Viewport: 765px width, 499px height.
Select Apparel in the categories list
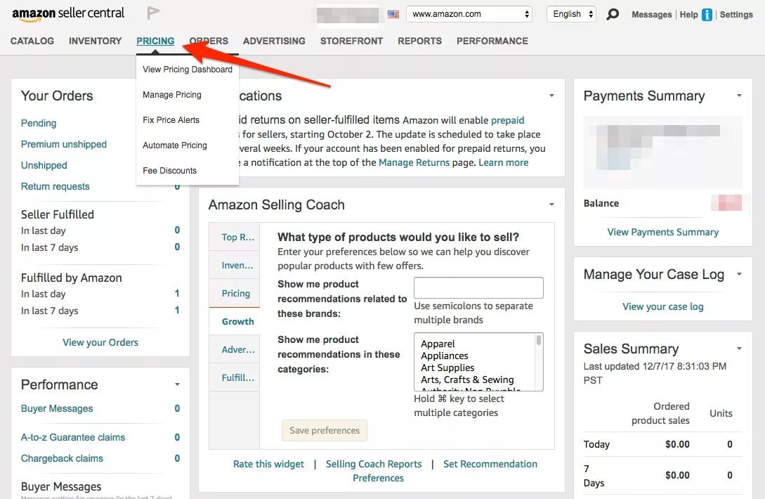point(438,344)
